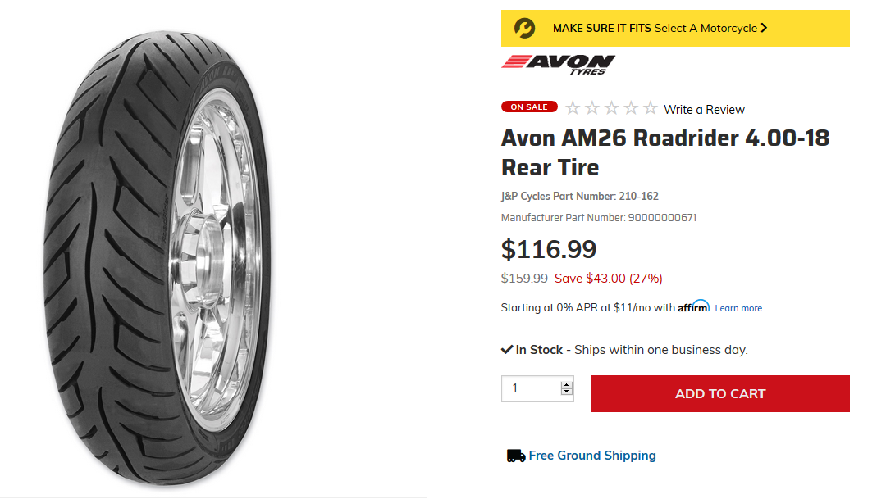The height and width of the screenshot is (499, 886).
Task: Open the Free Ground Shipping link
Action: click(x=591, y=456)
